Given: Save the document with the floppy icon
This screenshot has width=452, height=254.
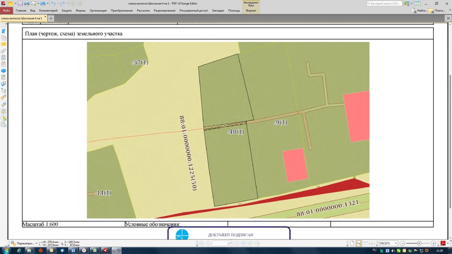Looking at the screenshot, I should point(20,4).
